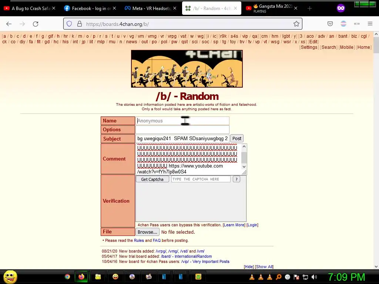379x284 pixels.
Task: Go to the 'r9k' board link
Action: coord(223,36)
